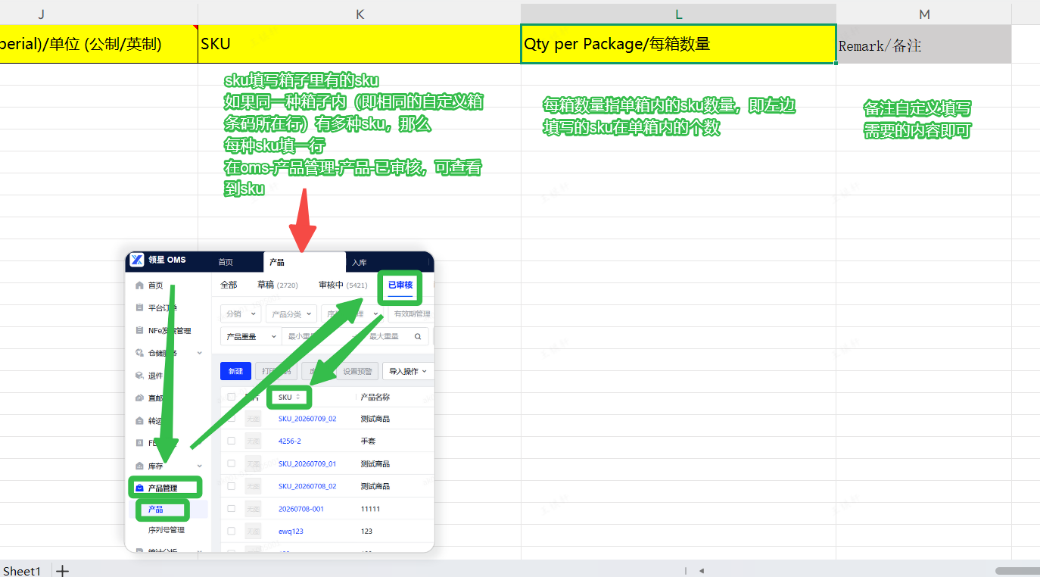Screen dimensions: 1040x577
Task: Click the 退件 icon in the OMS sidebar
Action: [x=139, y=376]
